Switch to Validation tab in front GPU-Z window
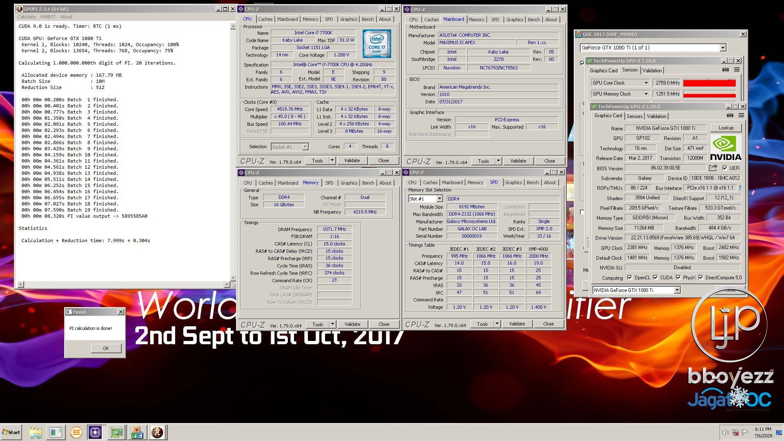Image resolution: width=784 pixels, height=441 pixels. click(x=656, y=116)
